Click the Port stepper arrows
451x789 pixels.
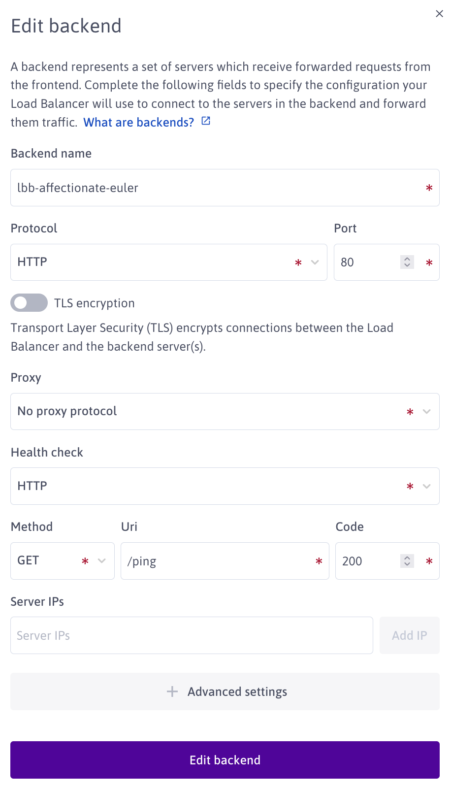point(407,262)
